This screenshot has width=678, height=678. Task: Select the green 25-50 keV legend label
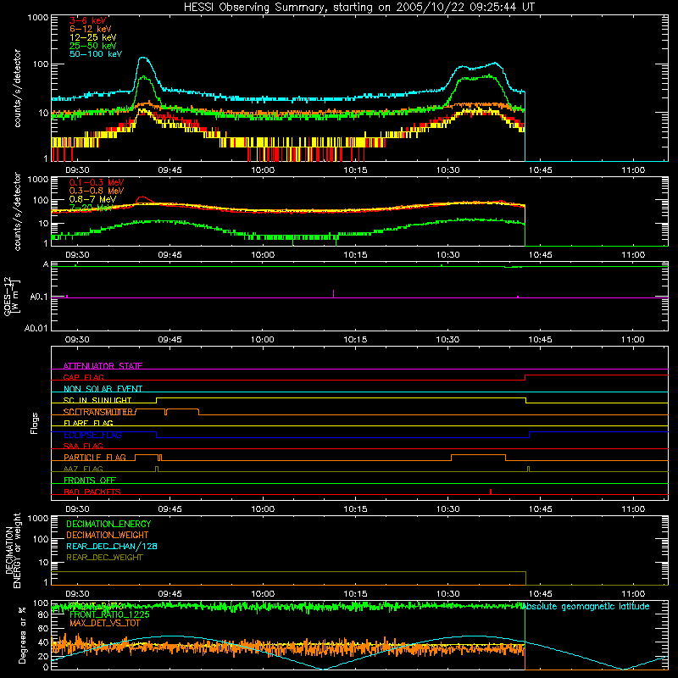pyautogui.click(x=93, y=46)
